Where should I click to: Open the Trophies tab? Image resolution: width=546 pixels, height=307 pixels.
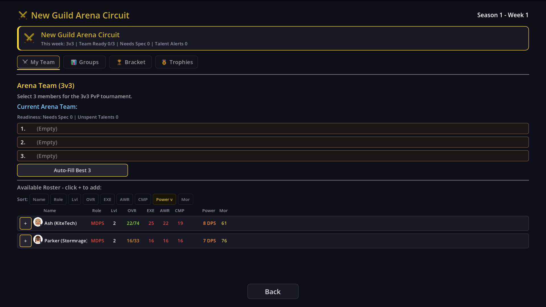(177, 62)
